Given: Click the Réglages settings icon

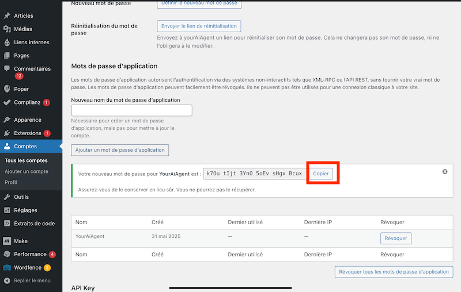Looking at the screenshot, I should tap(7, 210).
